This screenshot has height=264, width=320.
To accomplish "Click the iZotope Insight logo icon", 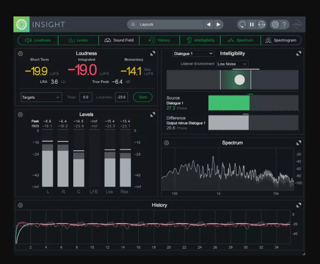I will click(x=21, y=24).
